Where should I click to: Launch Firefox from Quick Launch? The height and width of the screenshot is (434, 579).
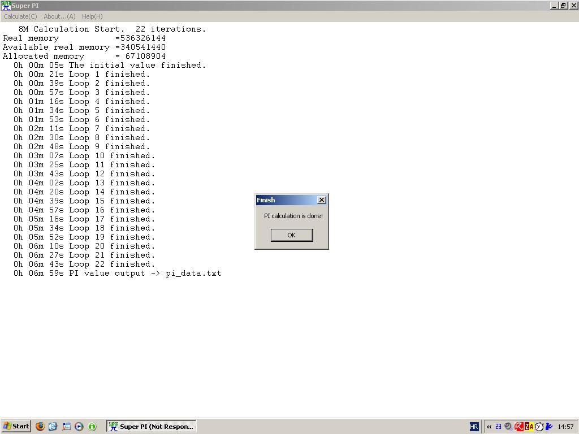[40, 426]
